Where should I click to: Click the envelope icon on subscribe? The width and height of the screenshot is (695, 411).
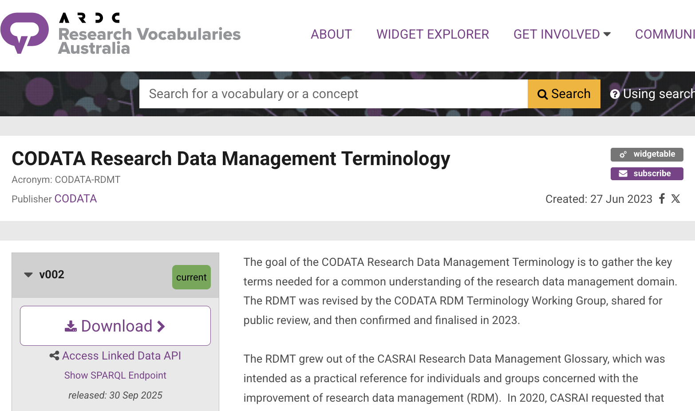click(x=623, y=174)
